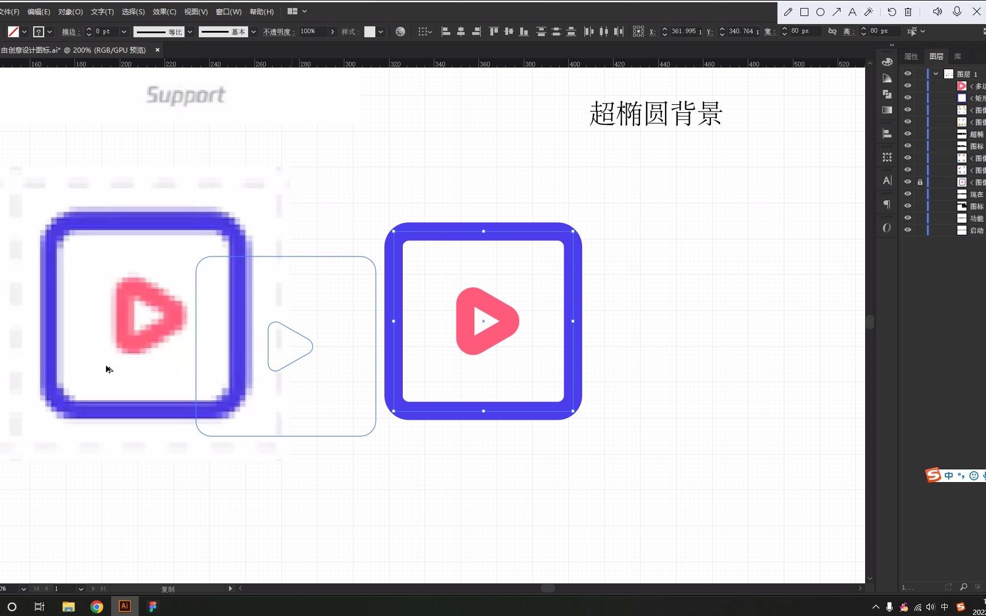Open the artboard number dropdown in status bar
Screen dimensions: 986x616
(81, 589)
